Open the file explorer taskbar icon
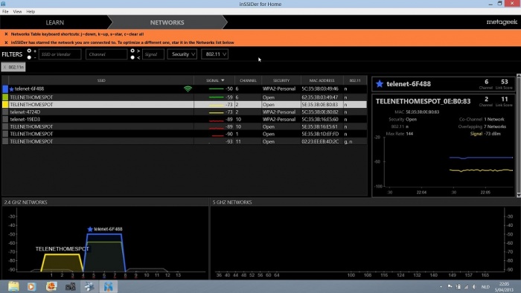This screenshot has height=293, width=521. [13, 286]
